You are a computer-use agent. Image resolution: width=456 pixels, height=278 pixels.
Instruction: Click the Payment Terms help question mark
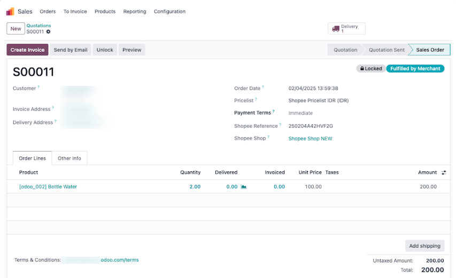click(x=273, y=111)
